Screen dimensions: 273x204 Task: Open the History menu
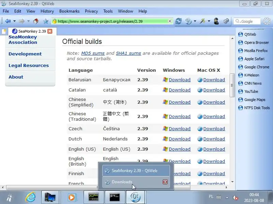click(47, 11)
